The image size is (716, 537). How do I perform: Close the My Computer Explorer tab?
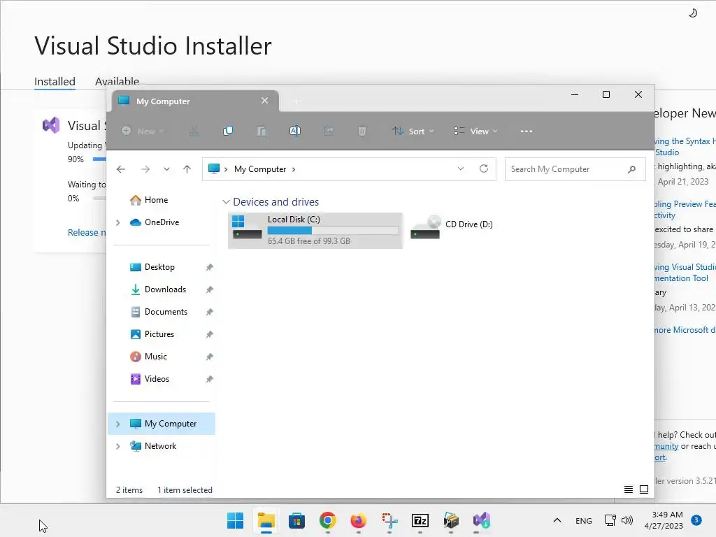tap(264, 101)
